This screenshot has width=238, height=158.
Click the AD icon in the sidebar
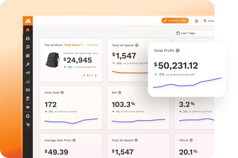tap(28, 90)
